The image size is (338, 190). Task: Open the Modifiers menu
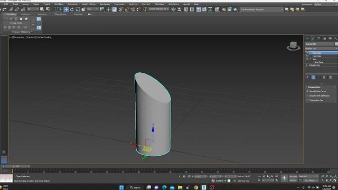59,4
